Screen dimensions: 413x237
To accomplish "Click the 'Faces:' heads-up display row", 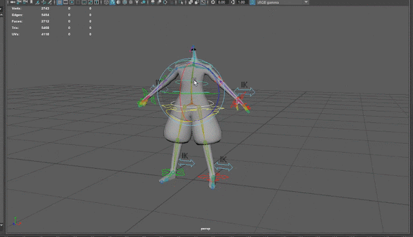I will (x=52, y=21).
